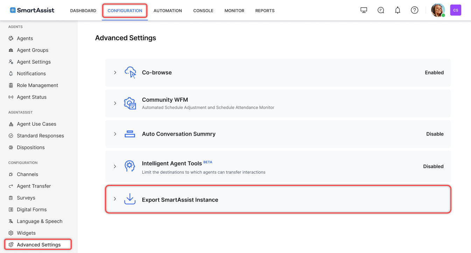Click the Advanced Settings page heading
Screen dimensions: 471x253
(x=126, y=38)
